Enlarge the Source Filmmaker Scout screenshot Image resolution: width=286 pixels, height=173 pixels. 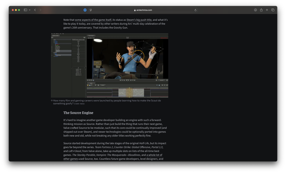[x=110, y=65]
